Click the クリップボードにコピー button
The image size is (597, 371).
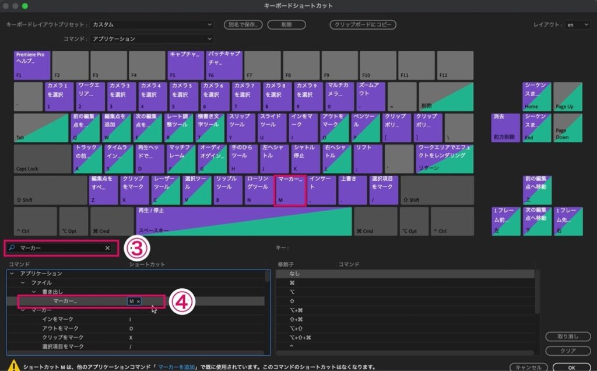coord(363,24)
